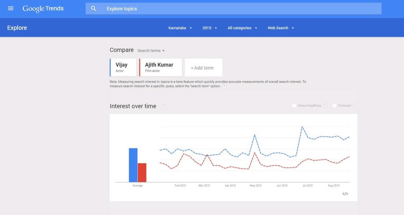This screenshot has height=215, width=404.
Task: Select the Ajith Kumar term card
Action: [x=161, y=67]
